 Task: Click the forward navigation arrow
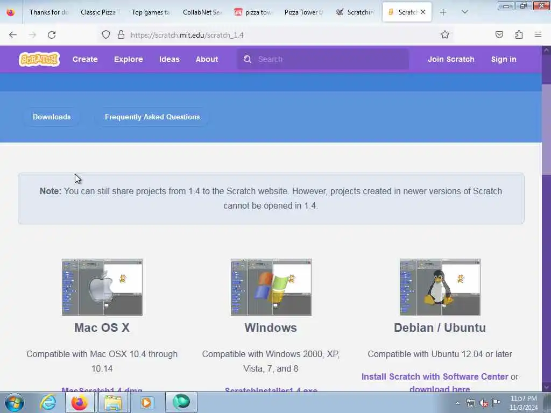[x=32, y=35]
